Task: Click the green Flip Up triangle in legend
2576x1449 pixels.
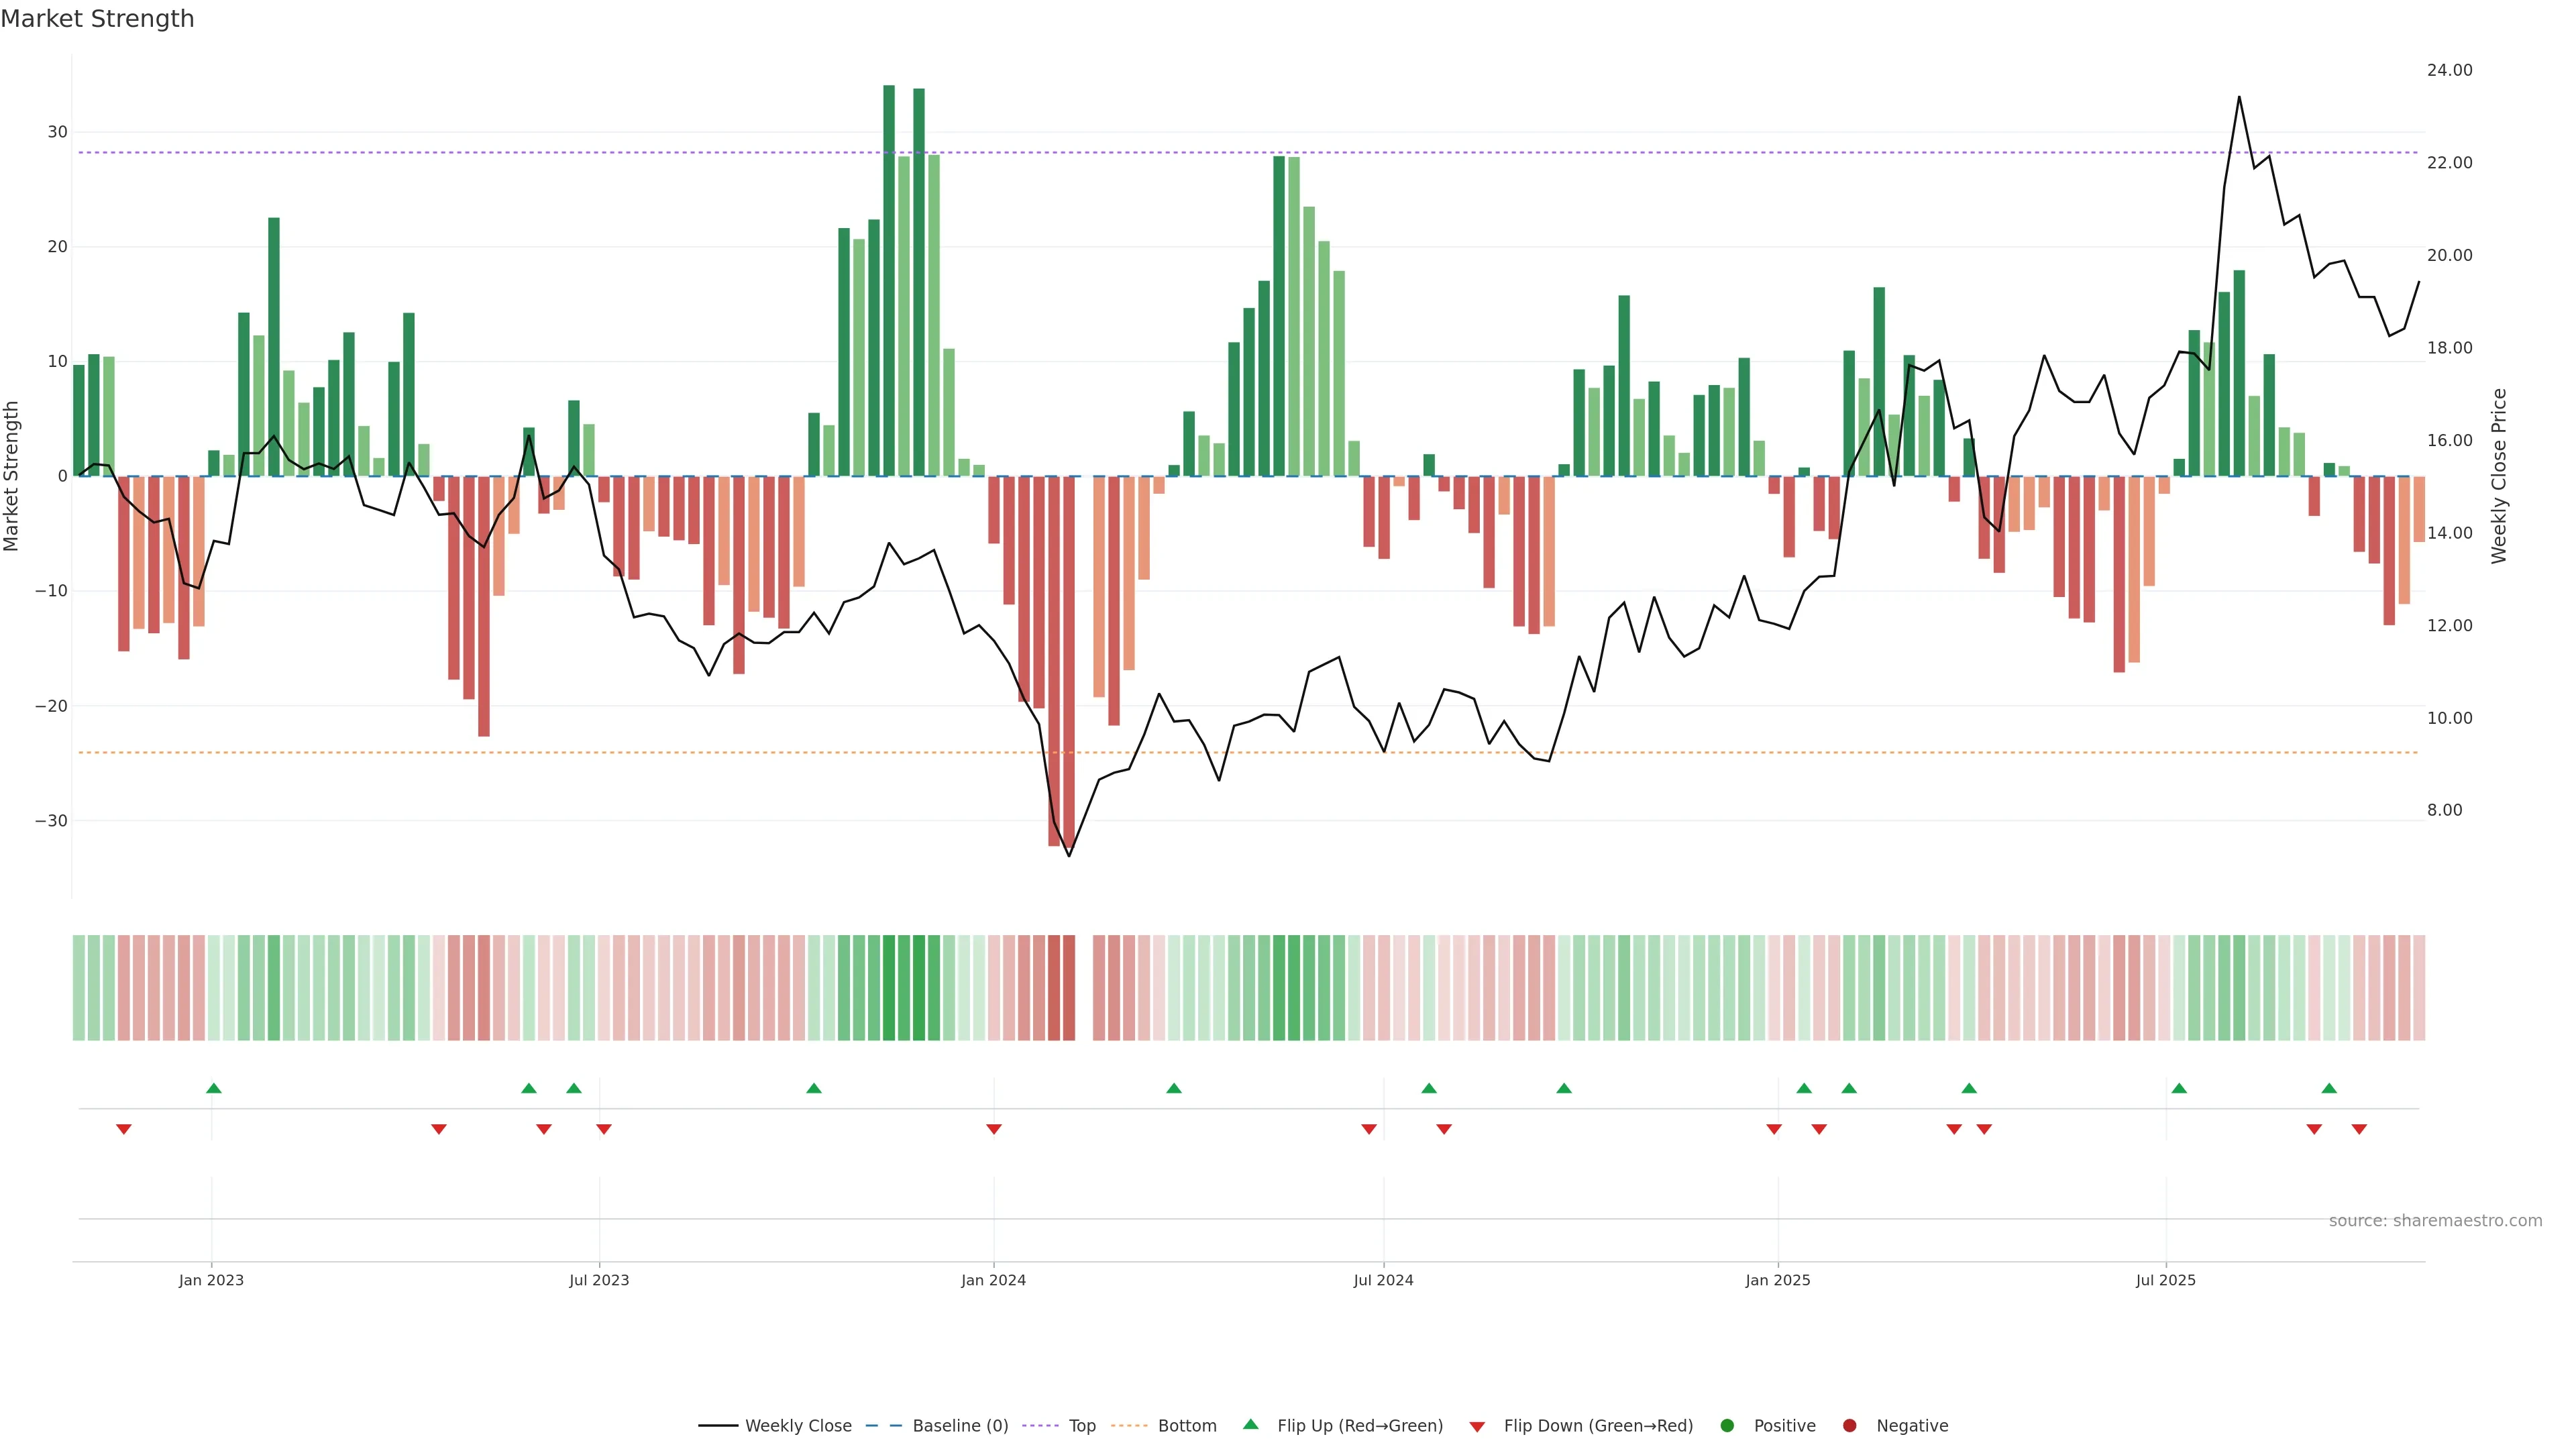Action: coord(1250,1424)
